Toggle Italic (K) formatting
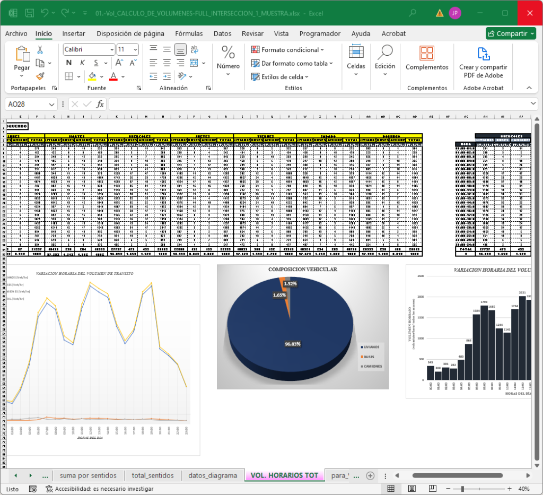The height and width of the screenshot is (495, 543). pyautogui.click(x=83, y=63)
